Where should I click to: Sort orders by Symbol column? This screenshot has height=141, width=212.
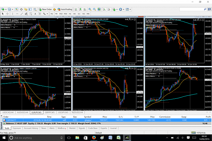point(88,117)
